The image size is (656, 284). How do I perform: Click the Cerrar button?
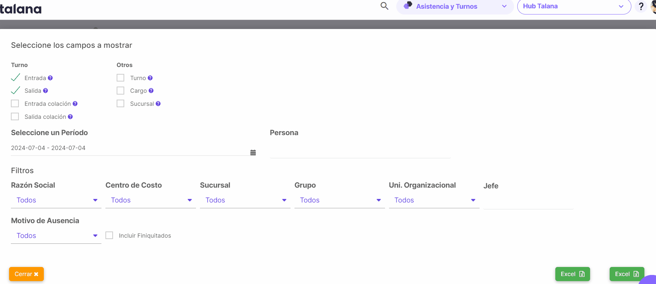tap(26, 274)
